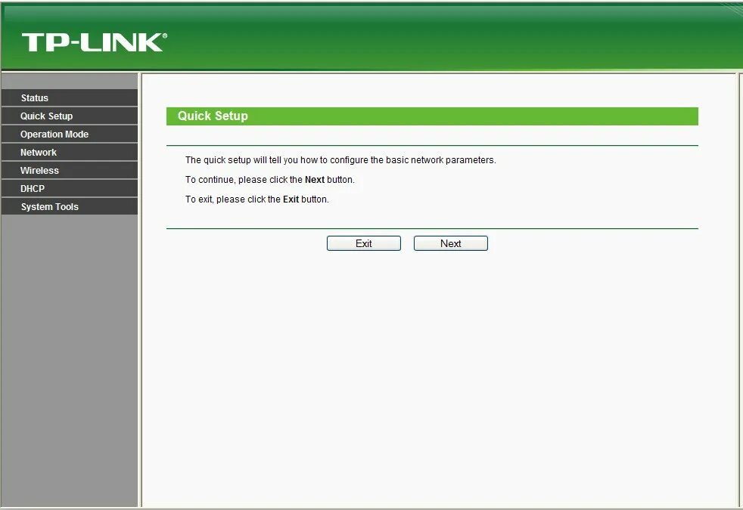Open the Status menu item
The width and height of the screenshot is (743, 510).
(70, 98)
